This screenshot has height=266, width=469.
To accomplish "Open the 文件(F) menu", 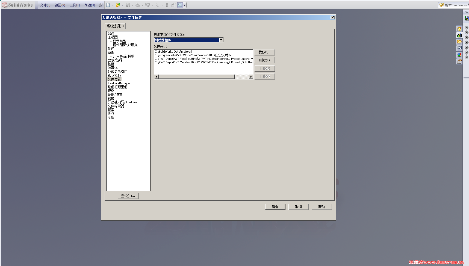I will click(45, 5).
